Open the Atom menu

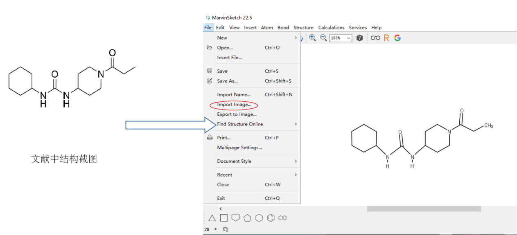267,27
